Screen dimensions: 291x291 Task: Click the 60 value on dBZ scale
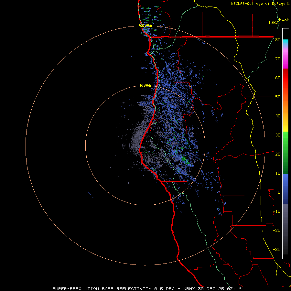click(x=278, y=78)
